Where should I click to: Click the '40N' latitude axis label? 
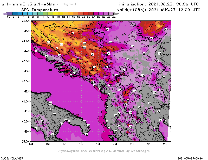[x=27, y=132]
